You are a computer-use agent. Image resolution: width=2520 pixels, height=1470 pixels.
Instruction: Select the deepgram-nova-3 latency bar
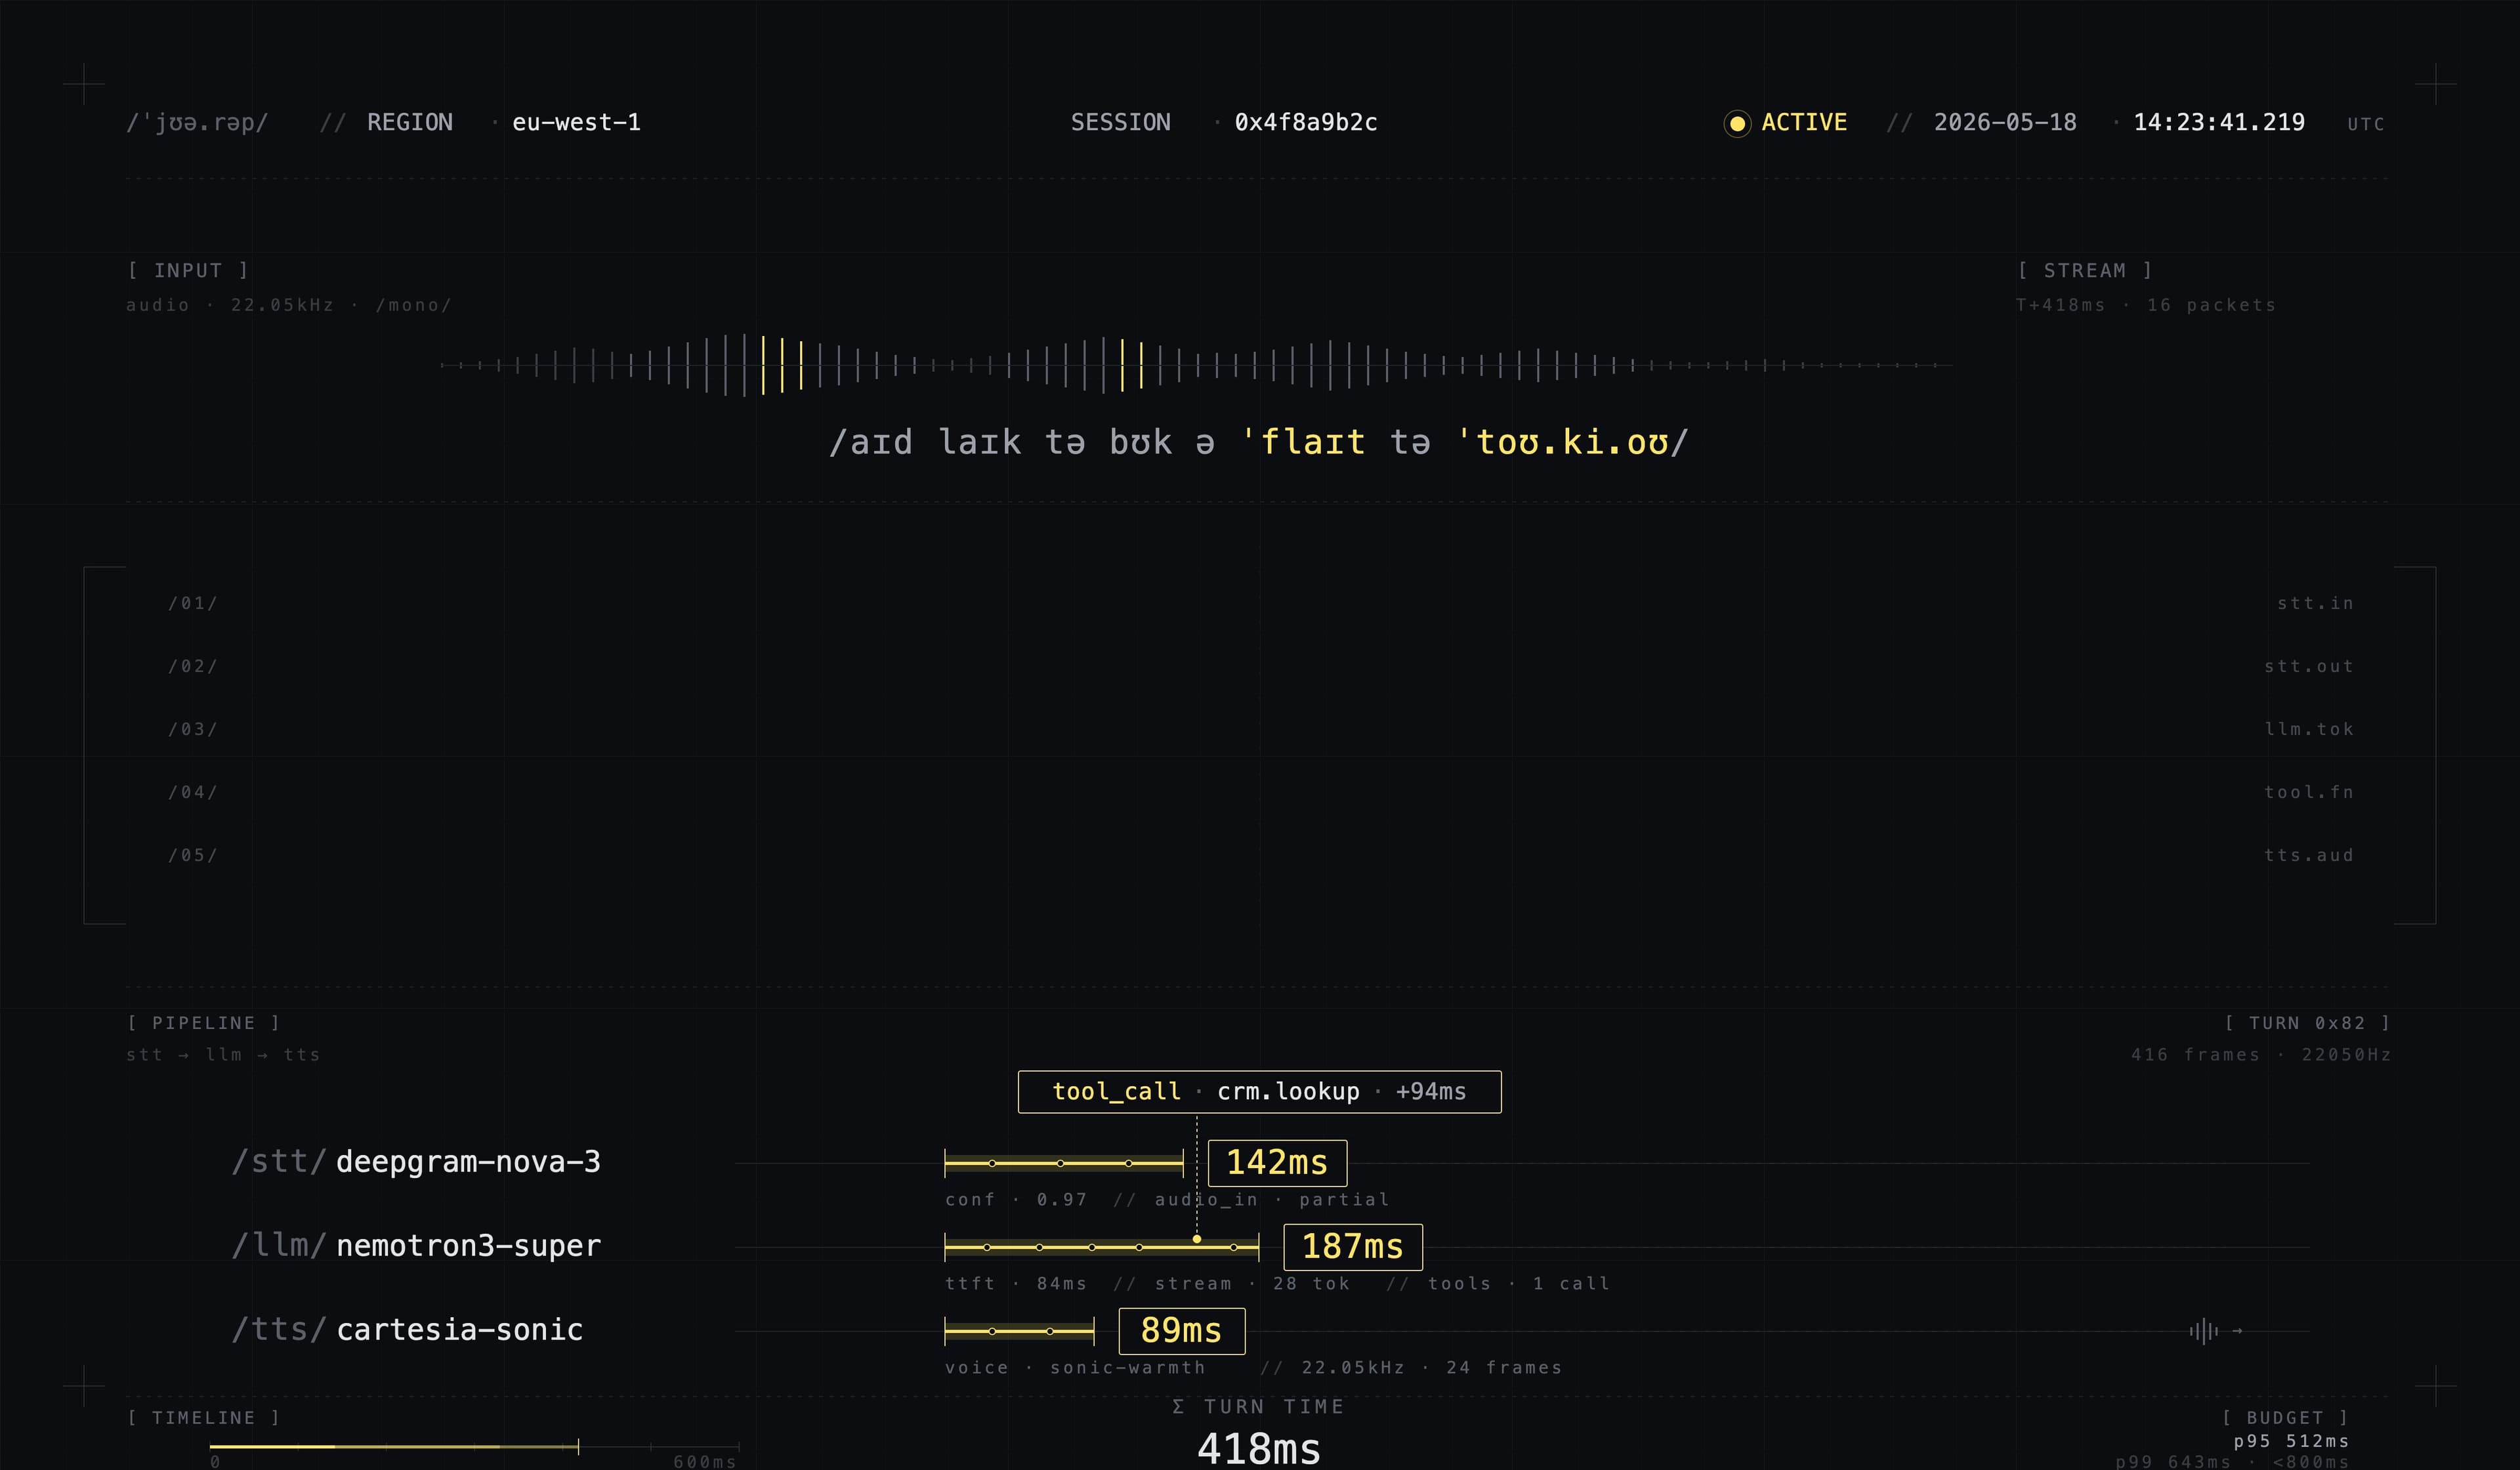pos(1064,1163)
